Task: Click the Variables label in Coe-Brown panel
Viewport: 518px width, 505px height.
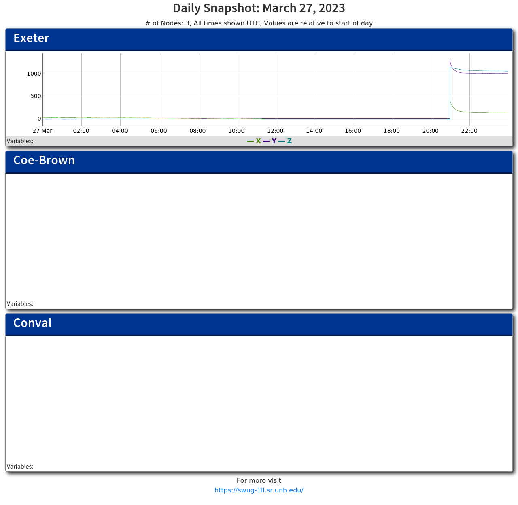Action: coord(20,304)
